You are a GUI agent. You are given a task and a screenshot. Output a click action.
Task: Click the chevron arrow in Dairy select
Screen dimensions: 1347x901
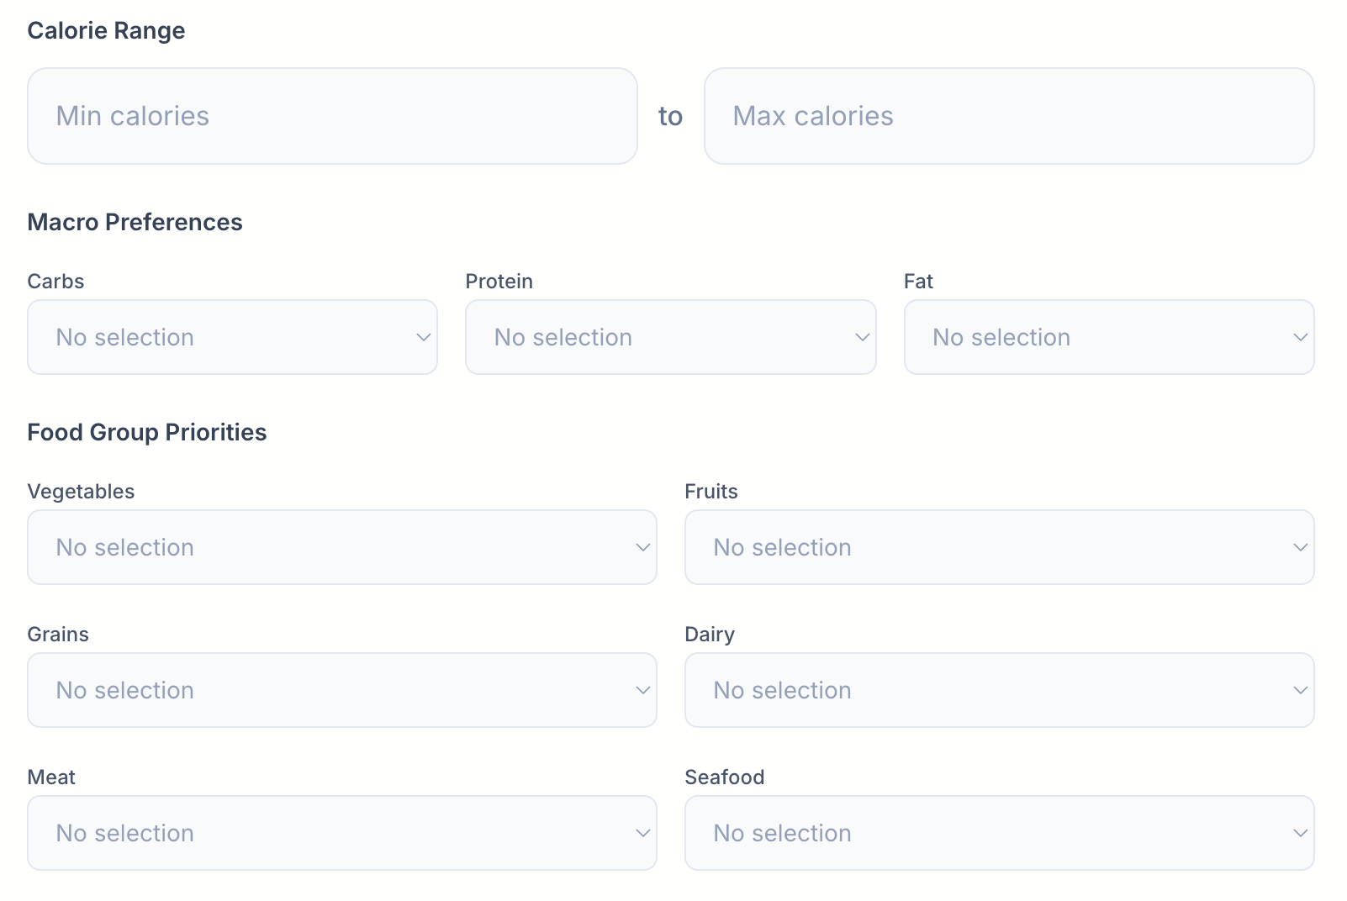pos(1300,690)
